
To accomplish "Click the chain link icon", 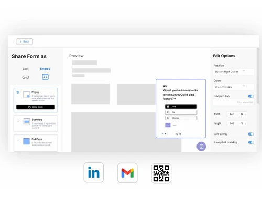I will 26,77.
